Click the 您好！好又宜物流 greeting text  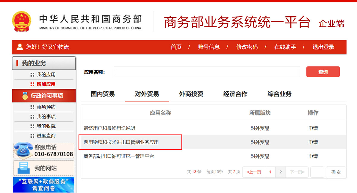click(x=48, y=47)
